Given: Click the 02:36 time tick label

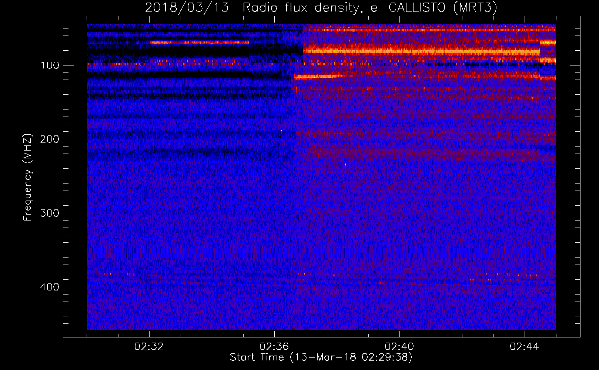Looking at the screenshot, I should click(274, 347).
